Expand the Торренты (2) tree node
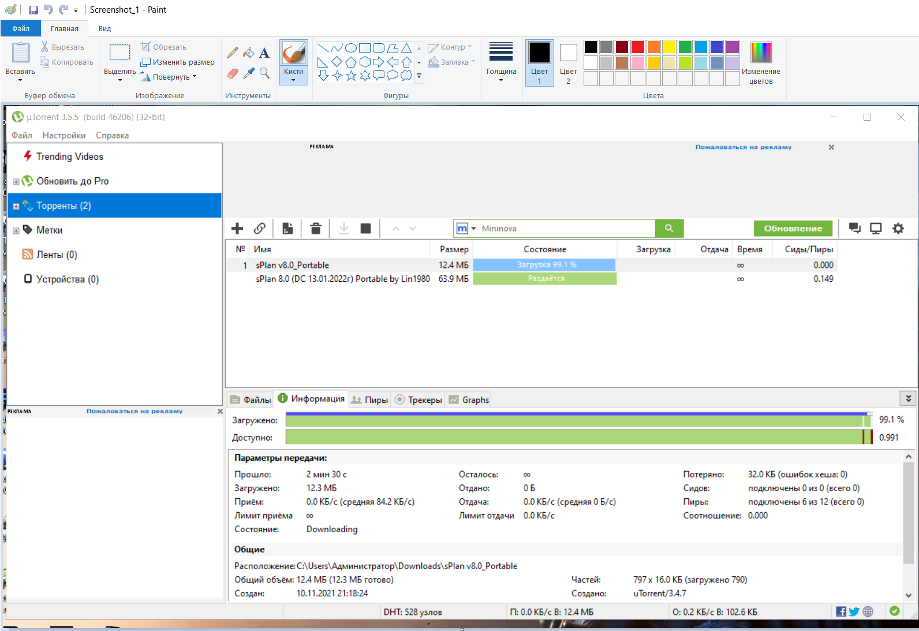 tap(16, 206)
